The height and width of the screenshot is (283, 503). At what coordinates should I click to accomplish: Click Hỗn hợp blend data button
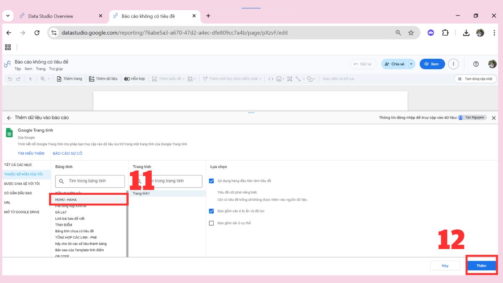pyautogui.click(x=134, y=79)
